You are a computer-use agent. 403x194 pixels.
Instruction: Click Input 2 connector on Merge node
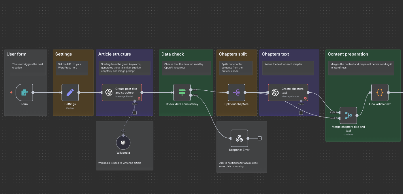(340, 118)
